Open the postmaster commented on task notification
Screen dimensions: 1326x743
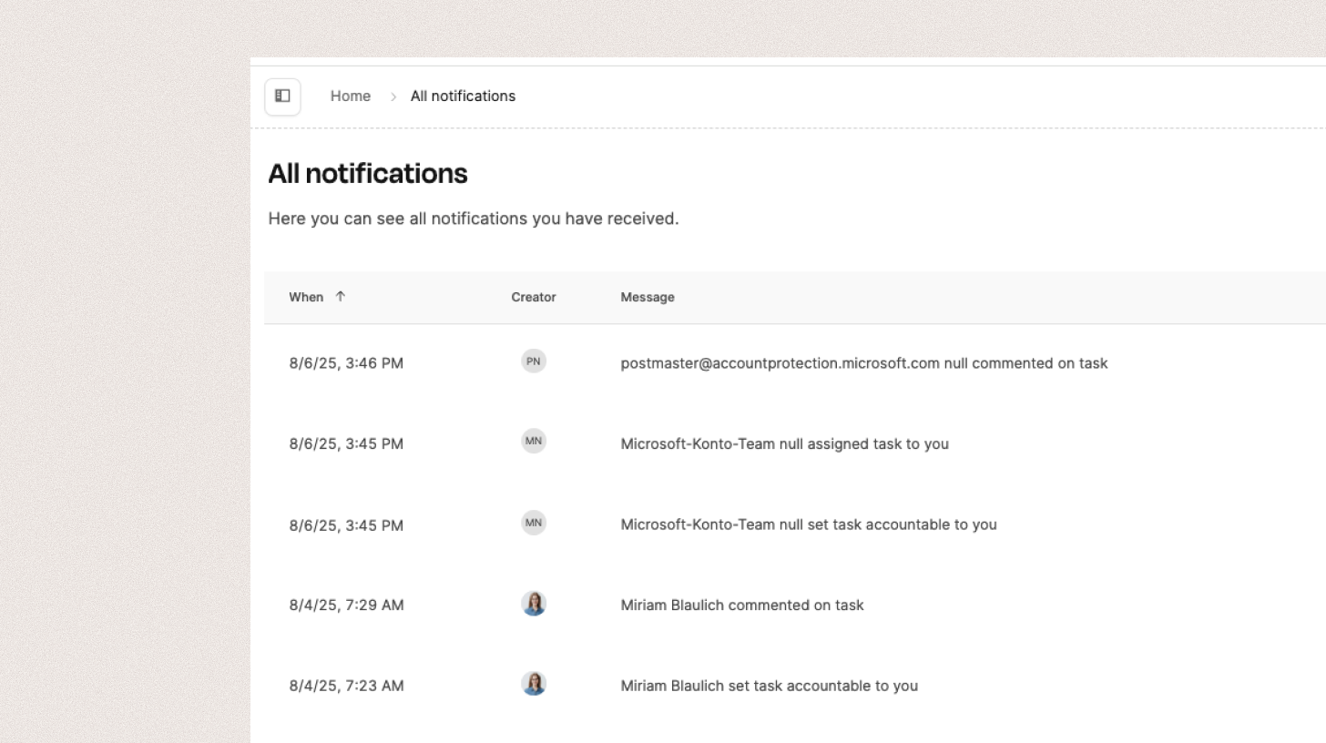863,363
